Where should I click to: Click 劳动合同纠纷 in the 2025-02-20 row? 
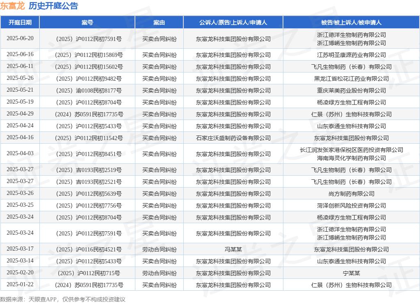pos(159,274)
